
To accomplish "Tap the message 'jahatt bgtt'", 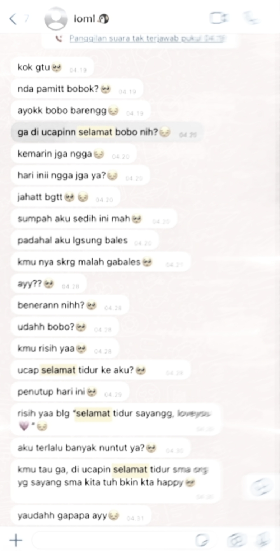I will point(65,197).
